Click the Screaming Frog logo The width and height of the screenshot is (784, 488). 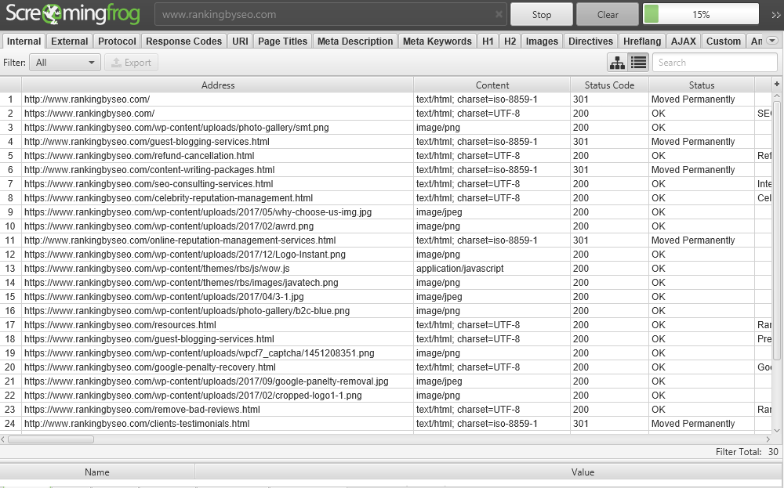click(x=73, y=14)
